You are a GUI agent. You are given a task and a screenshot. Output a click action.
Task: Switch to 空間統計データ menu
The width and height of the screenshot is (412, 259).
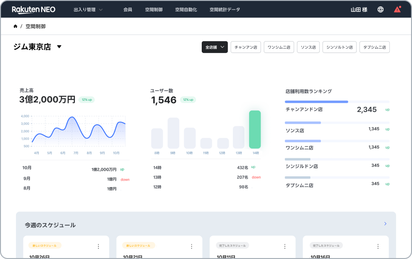tap(224, 9)
